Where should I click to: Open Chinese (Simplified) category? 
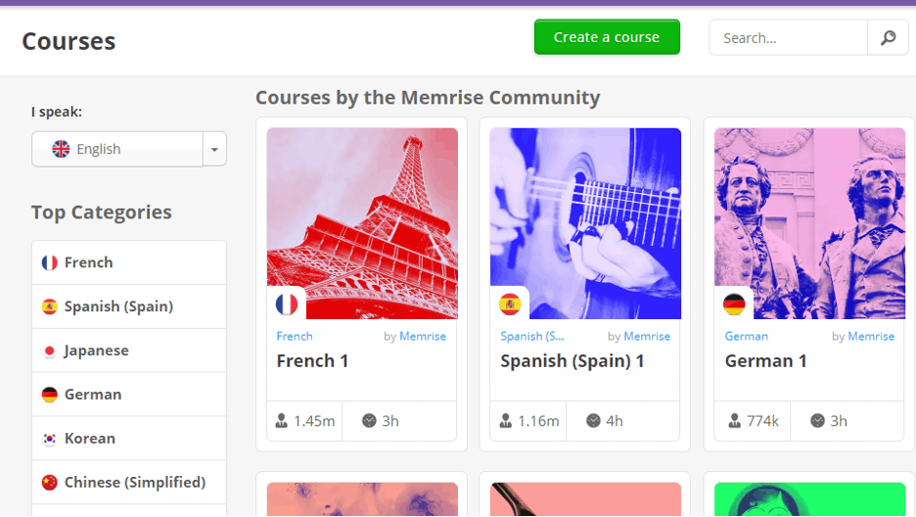[x=129, y=483]
